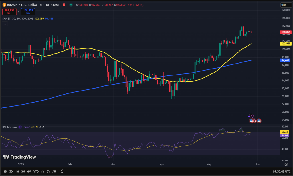
Task: Open the time axis settings circle icon
Action: (x=286, y=165)
